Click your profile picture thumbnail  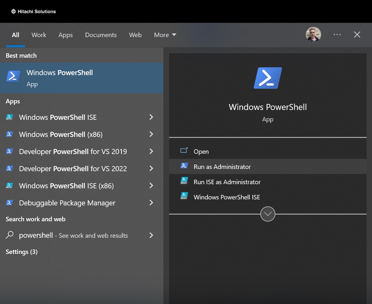click(x=313, y=35)
